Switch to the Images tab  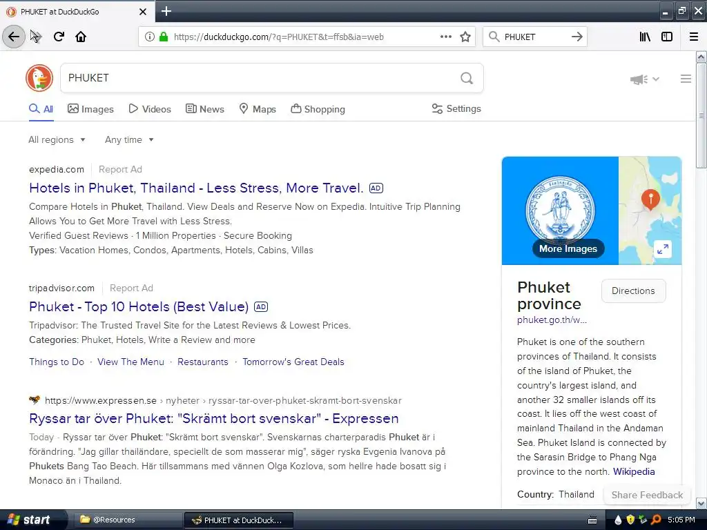pyautogui.click(x=90, y=109)
